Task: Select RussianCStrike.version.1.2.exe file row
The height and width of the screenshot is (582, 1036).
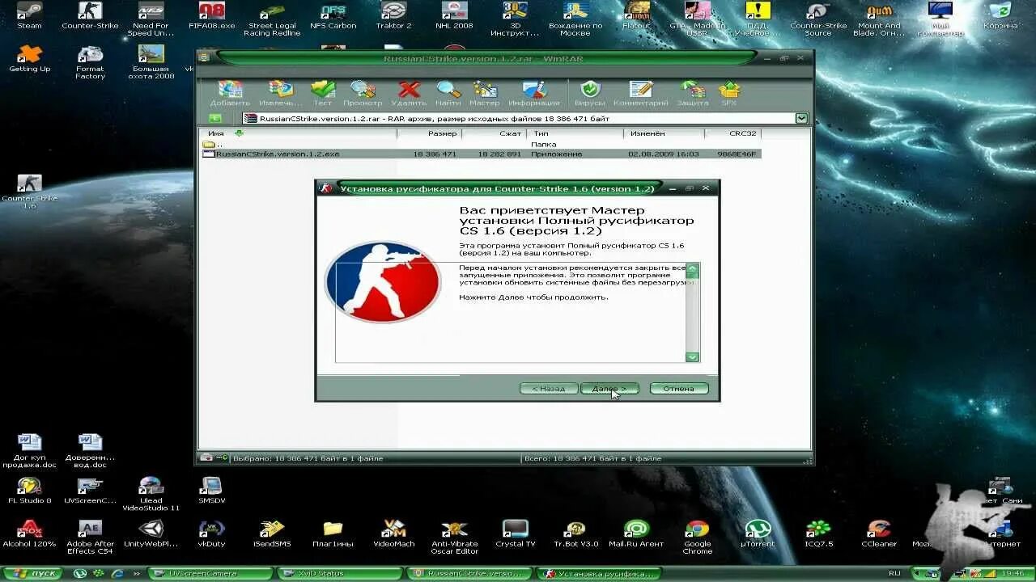Action: 481,154
